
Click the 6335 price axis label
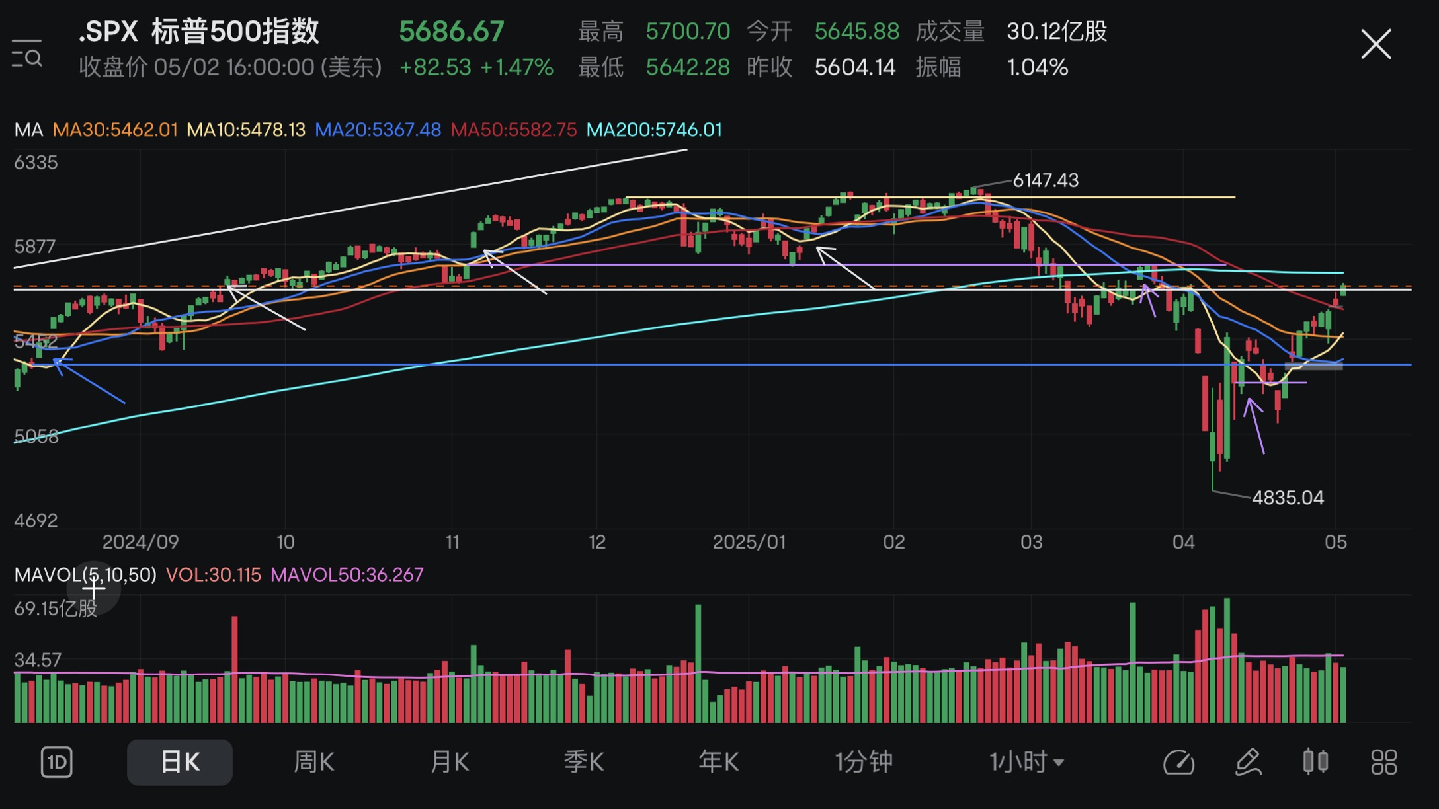[x=36, y=163]
